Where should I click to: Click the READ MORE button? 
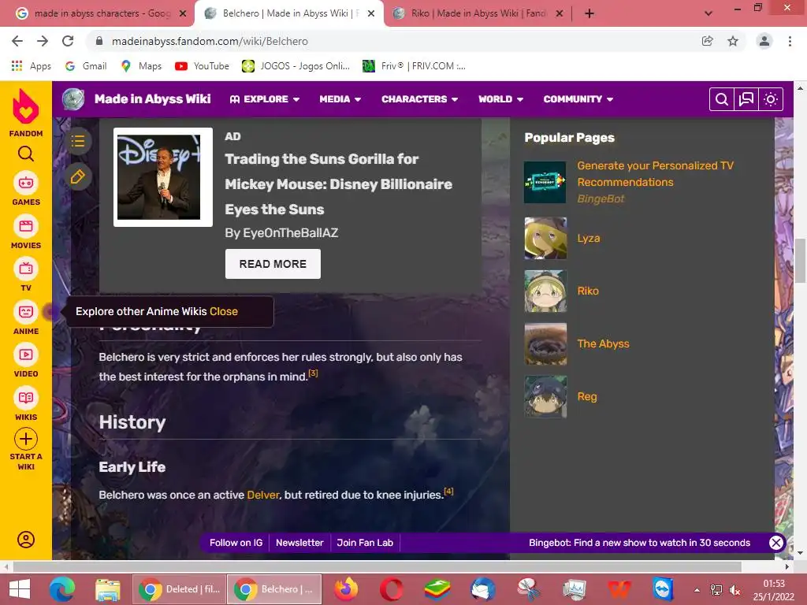click(273, 264)
